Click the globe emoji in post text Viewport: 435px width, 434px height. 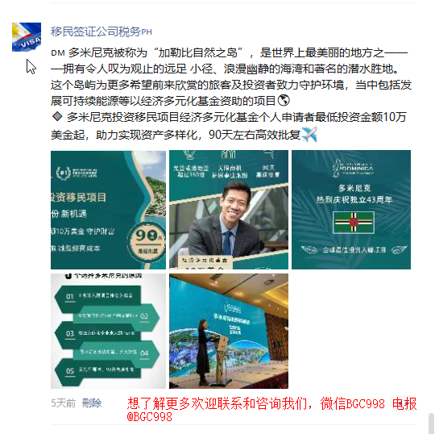pos(284,101)
